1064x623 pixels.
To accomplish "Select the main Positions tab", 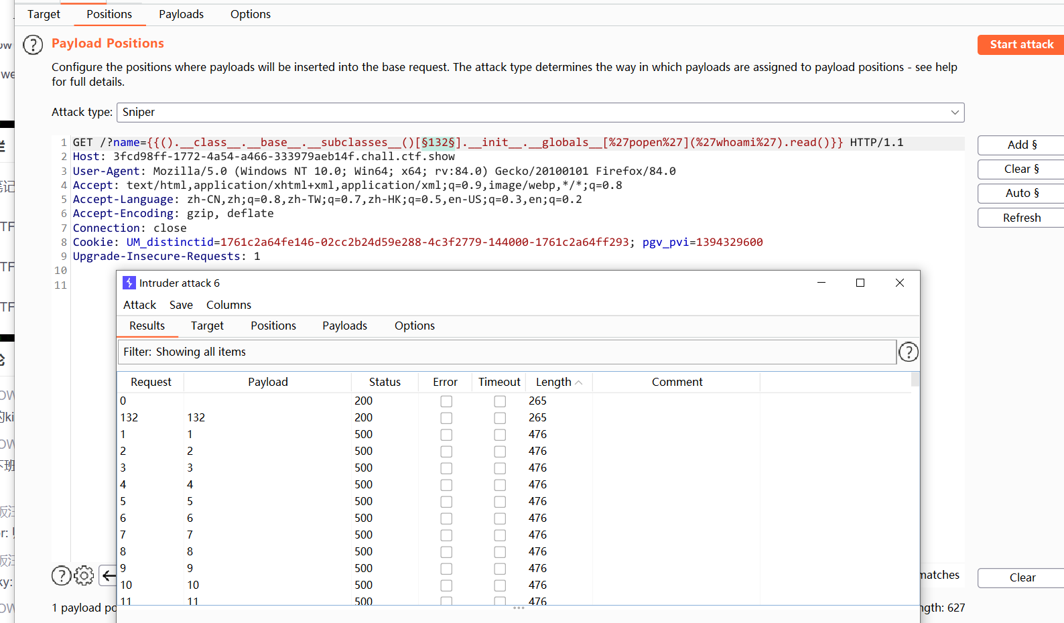I will 109,14.
